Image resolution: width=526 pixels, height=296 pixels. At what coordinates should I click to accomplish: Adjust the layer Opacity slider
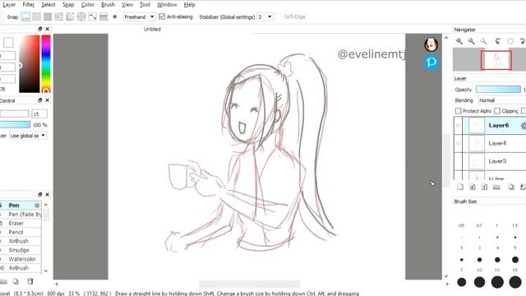tap(498, 90)
